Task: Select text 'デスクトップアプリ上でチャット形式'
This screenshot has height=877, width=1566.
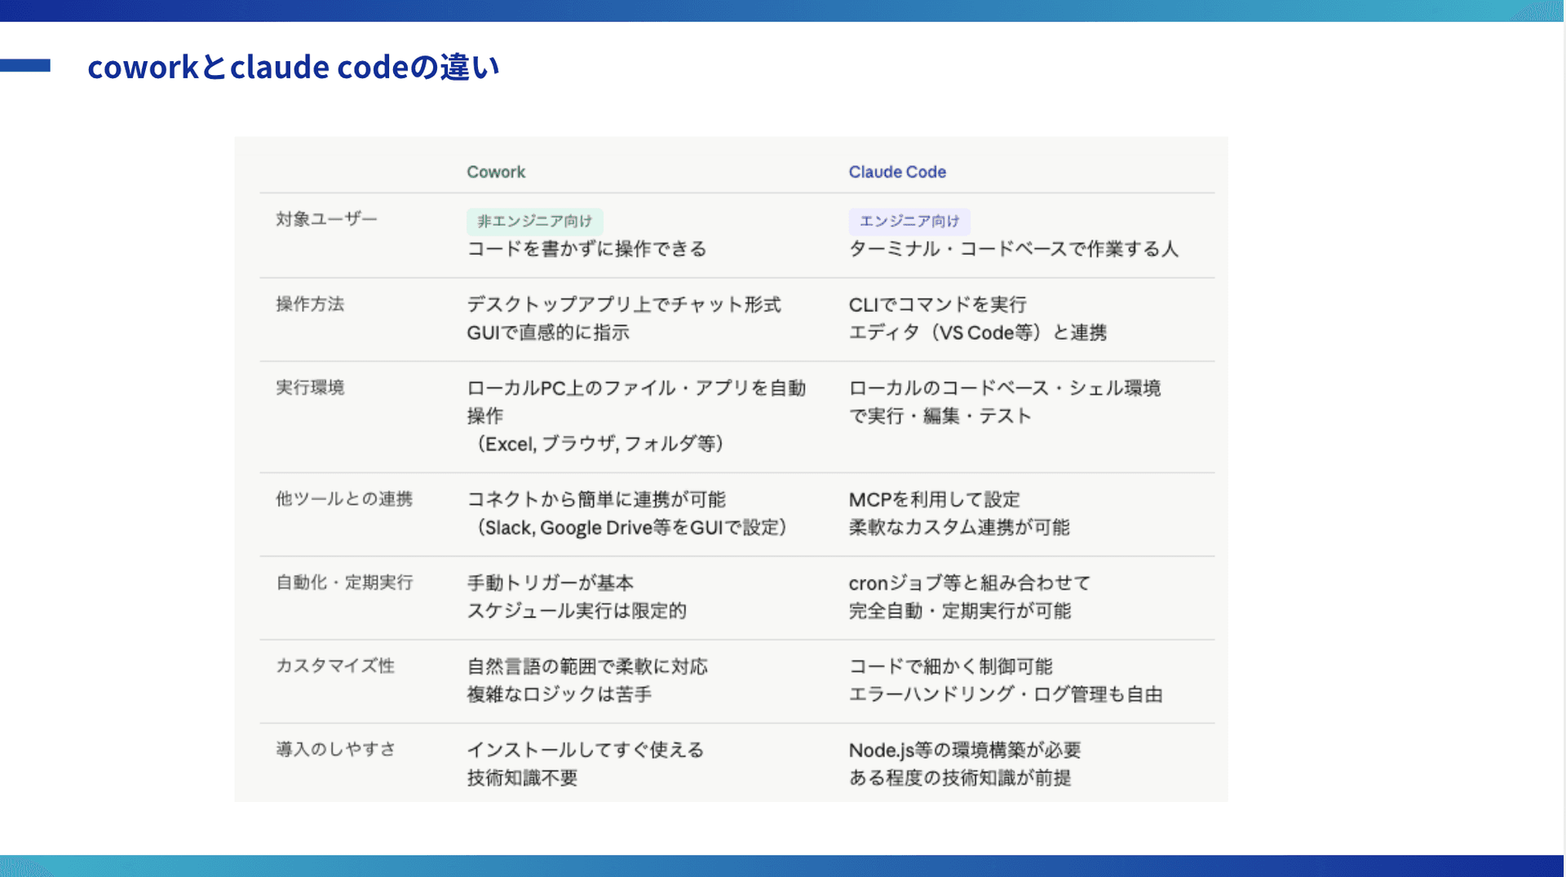Action: coord(624,304)
